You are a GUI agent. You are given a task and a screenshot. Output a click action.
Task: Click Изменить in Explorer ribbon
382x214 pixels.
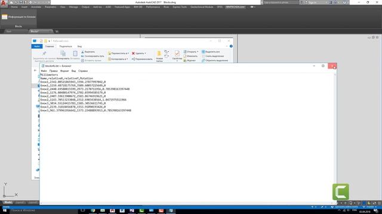tap(190, 56)
